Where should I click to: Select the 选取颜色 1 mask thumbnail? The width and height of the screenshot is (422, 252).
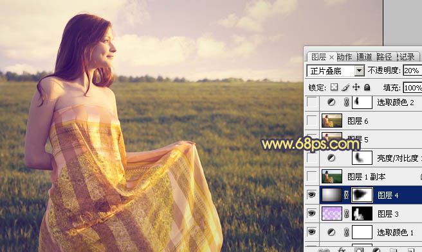pyautogui.click(x=362, y=232)
